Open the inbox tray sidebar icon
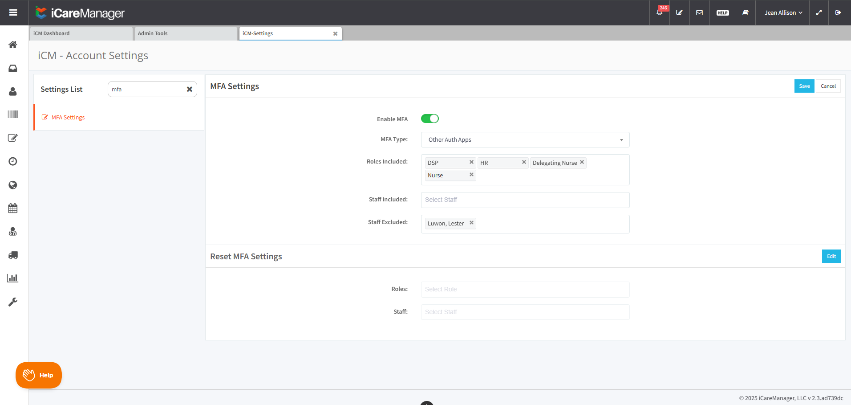Image resolution: width=851 pixels, height=405 pixels. 13,68
